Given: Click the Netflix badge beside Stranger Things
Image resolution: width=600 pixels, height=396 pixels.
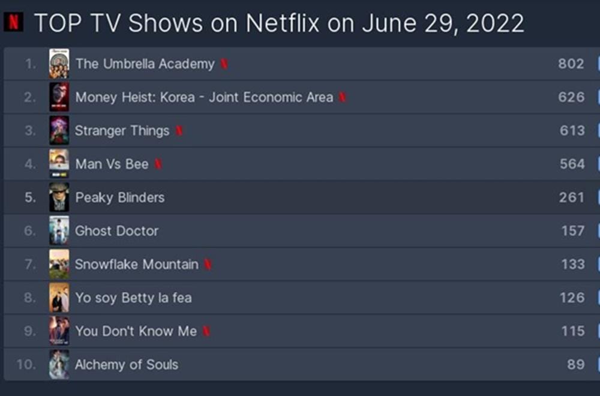Looking at the screenshot, I should [x=179, y=131].
